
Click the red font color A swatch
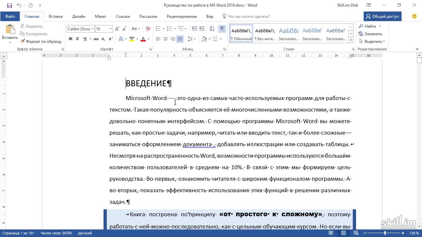pos(143,39)
